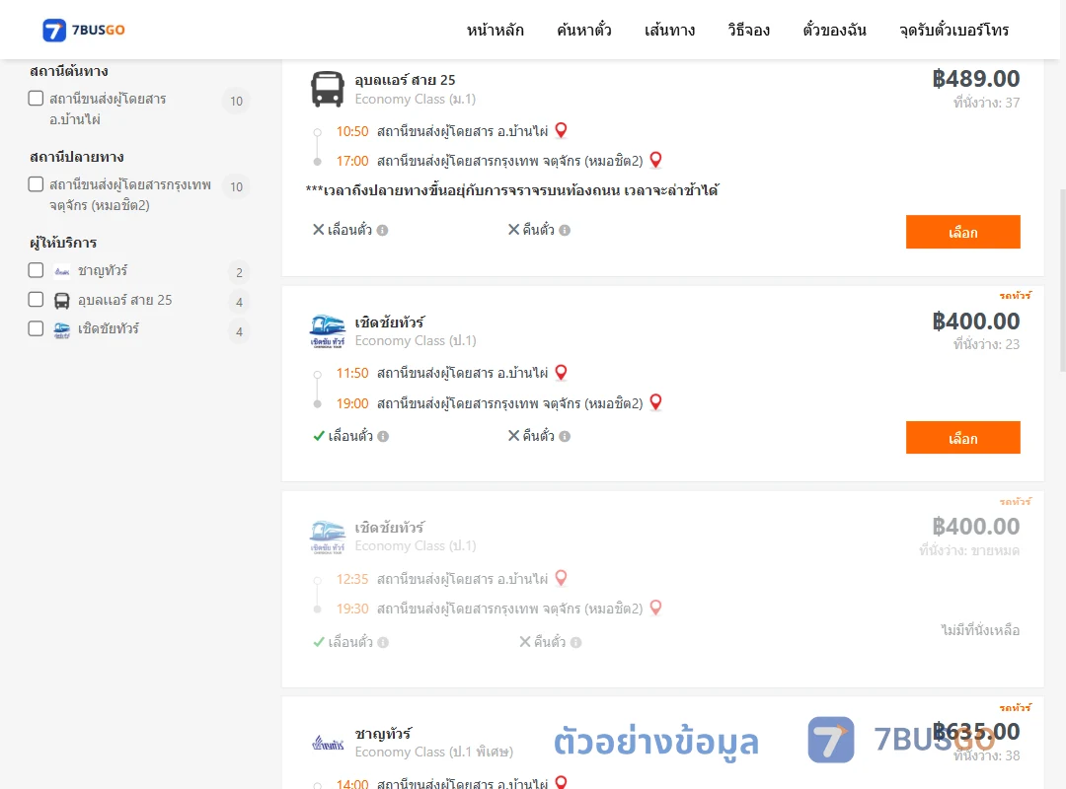Select the ฿400.00 เชิดชัยทัวร์ 11:50 trip

click(962, 438)
